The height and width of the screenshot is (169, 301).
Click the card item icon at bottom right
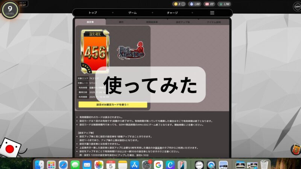(295, 149)
